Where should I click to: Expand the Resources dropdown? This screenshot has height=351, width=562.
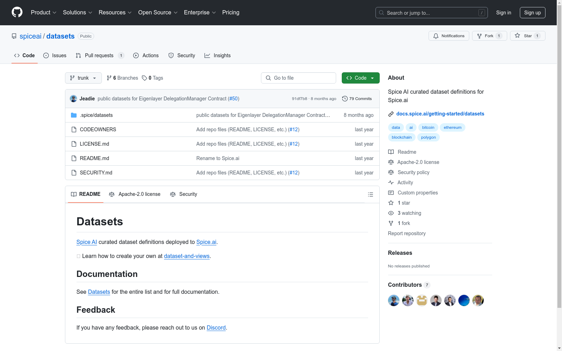tap(115, 13)
